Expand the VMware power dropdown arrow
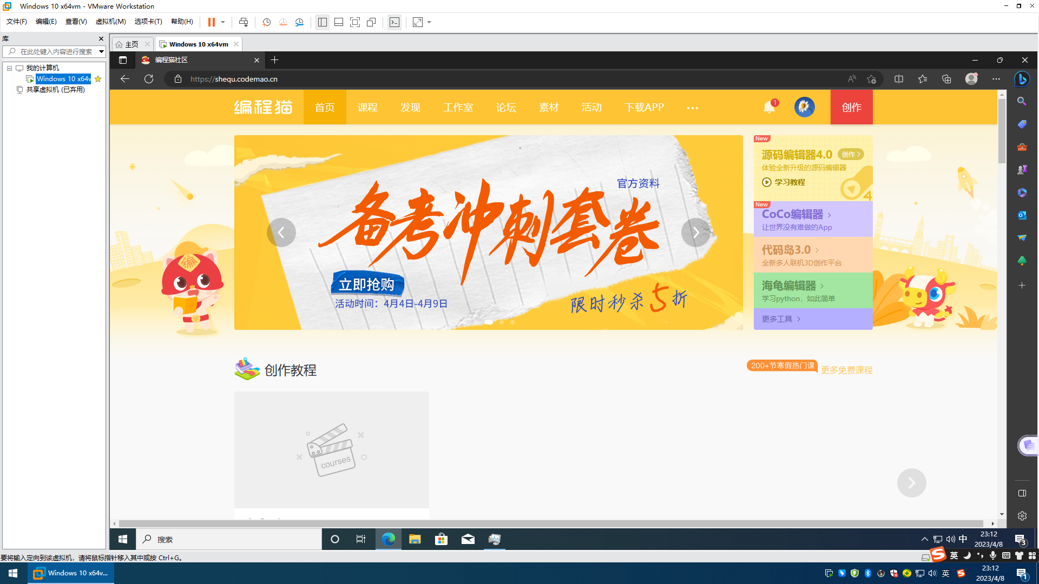 pyautogui.click(x=223, y=22)
